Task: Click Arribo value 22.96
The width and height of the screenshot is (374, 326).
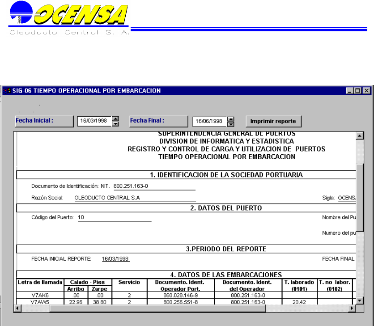Action: [x=76, y=302]
